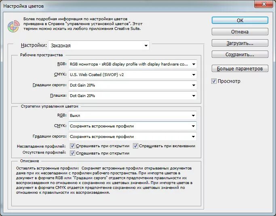
Task: Click the Несовпадение профилей label
Action: click(x=41, y=146)
